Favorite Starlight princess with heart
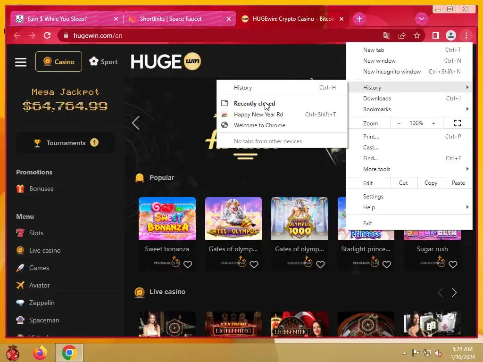 (x=387, y=264)
